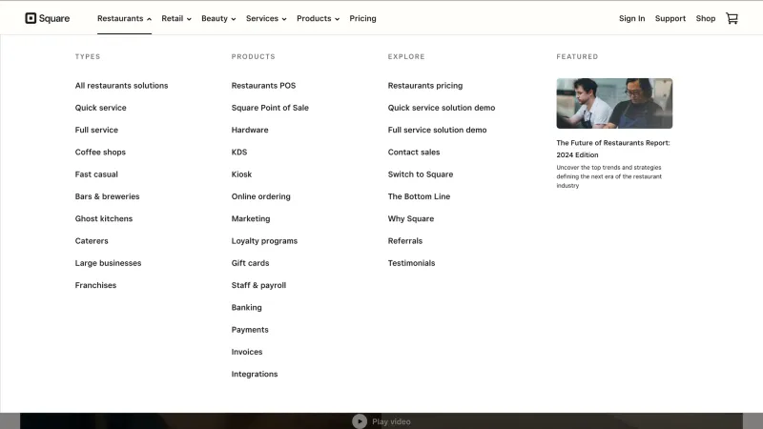This screenshot has width=763, height=429.
Task: Open Banking product page
Action: pyautogui.click(x=246, y=307)
